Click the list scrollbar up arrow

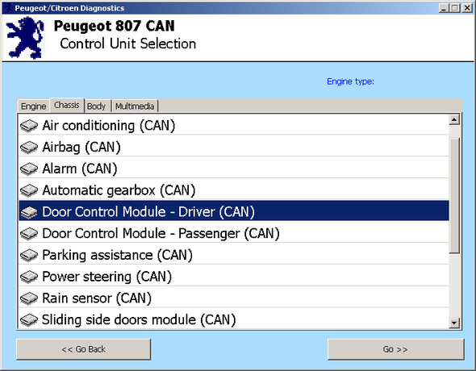(454, 119)
